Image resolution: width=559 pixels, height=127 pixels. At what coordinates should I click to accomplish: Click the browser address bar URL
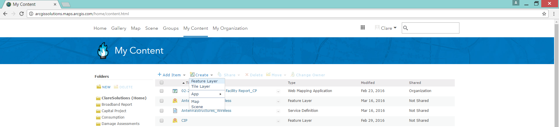click(x=82, y=14)
